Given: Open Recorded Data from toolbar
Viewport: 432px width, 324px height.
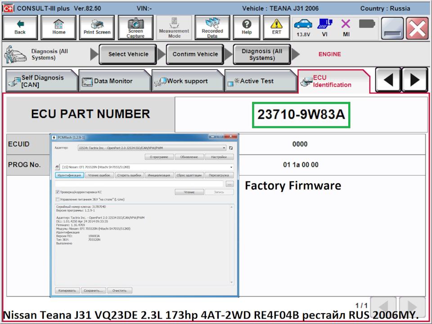Looking at the screenshot, I should coord(212,27).
